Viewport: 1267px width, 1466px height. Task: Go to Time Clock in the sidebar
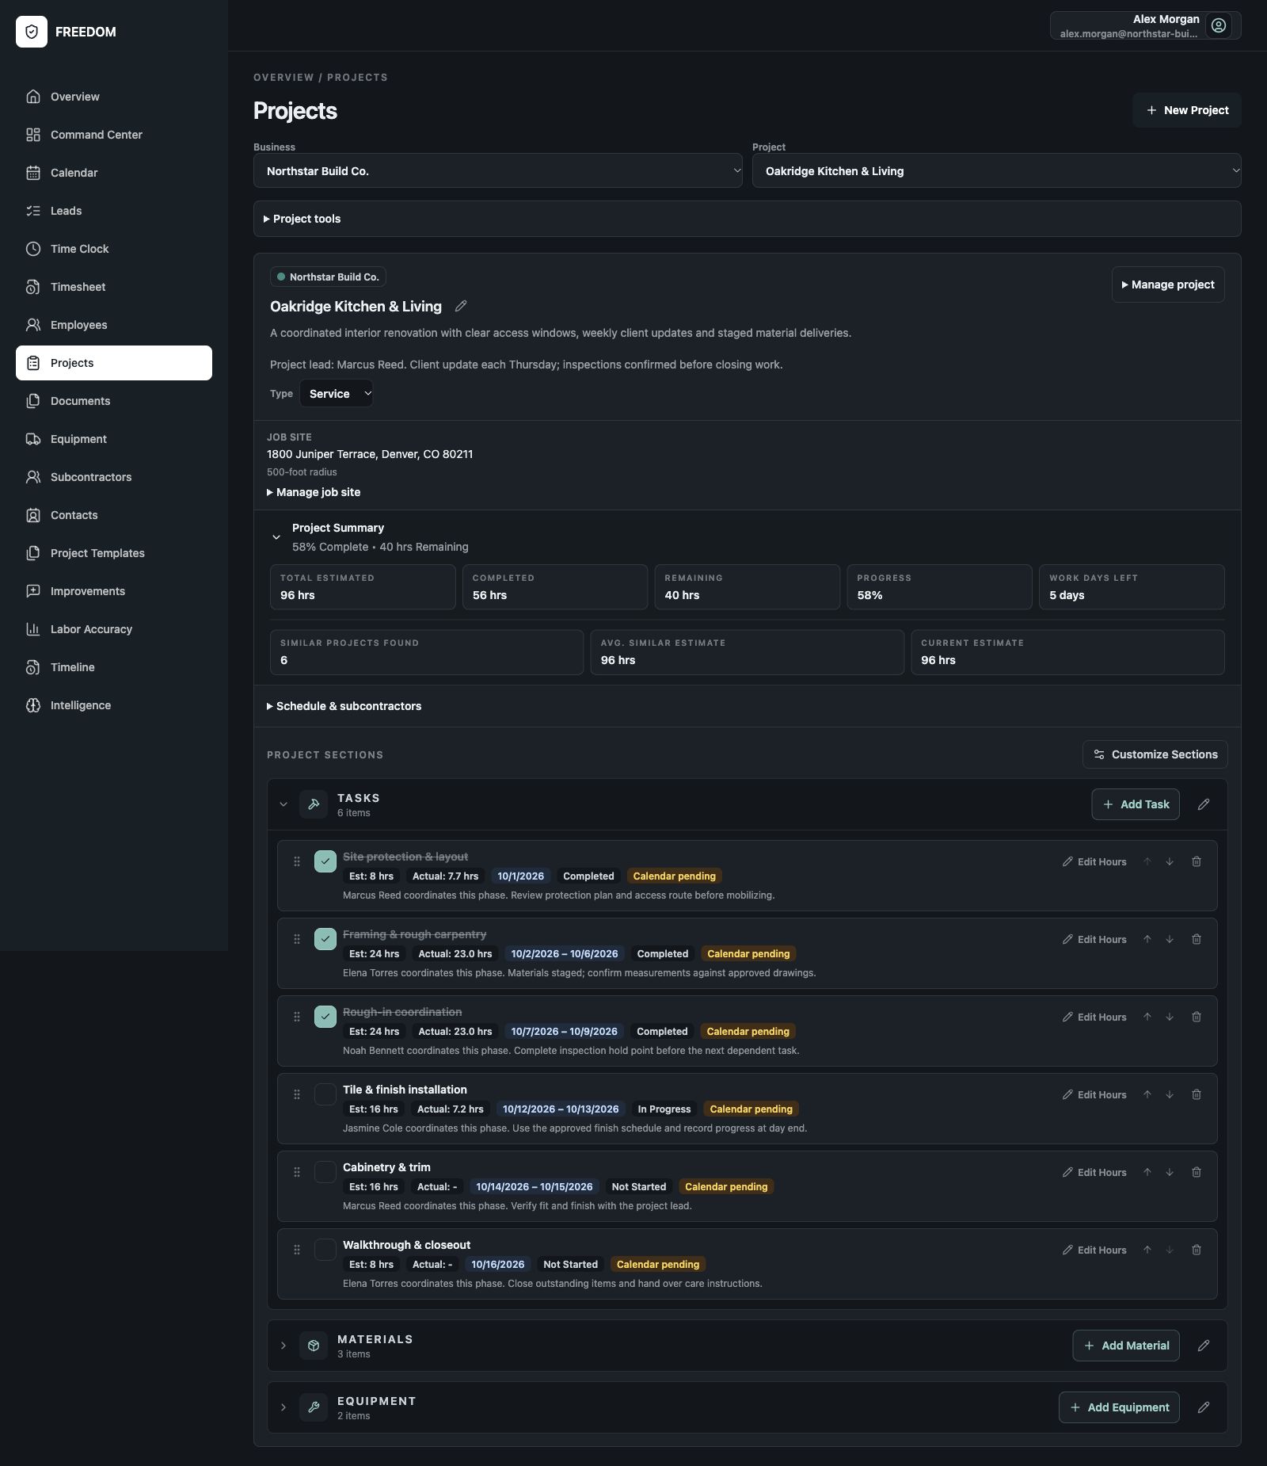click(114, 249)
